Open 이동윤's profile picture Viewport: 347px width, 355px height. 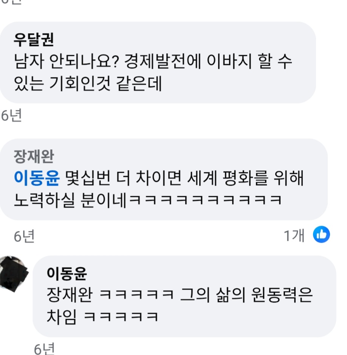(14, 274)
